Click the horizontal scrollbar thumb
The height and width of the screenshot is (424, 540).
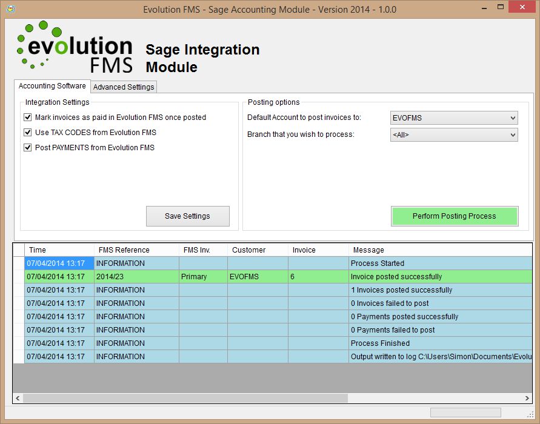[x=185, y=398]
